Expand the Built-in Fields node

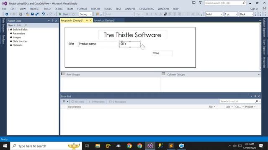(8, 30)
